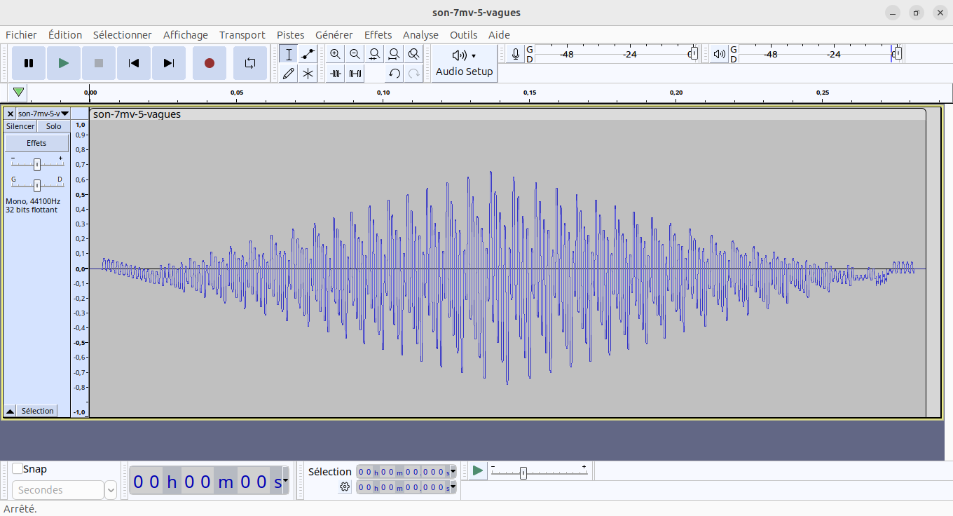
Task: Toggle the Loop playback button
Action: coord(250,63)
